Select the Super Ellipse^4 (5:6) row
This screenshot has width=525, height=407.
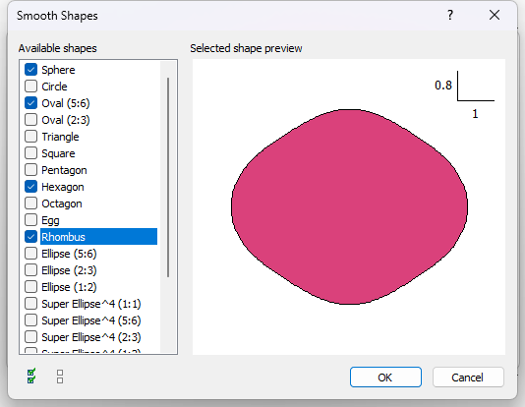[91, 320]
